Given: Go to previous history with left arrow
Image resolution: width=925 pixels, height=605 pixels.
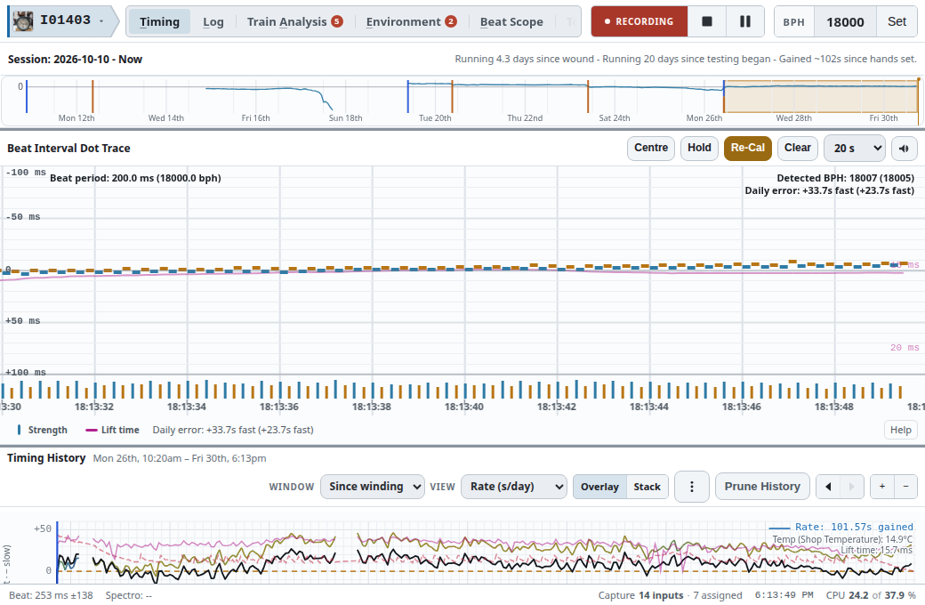Looking at the screenshot, I should point(828,487).
